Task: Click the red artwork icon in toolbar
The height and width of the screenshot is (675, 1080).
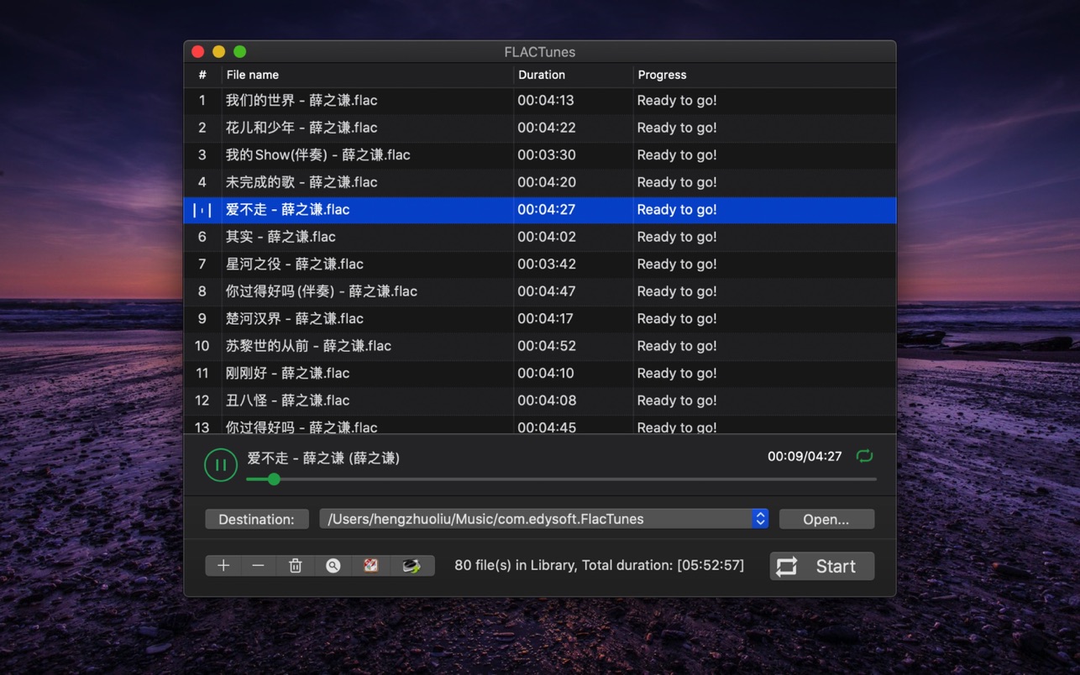Action: pos(370,566)
